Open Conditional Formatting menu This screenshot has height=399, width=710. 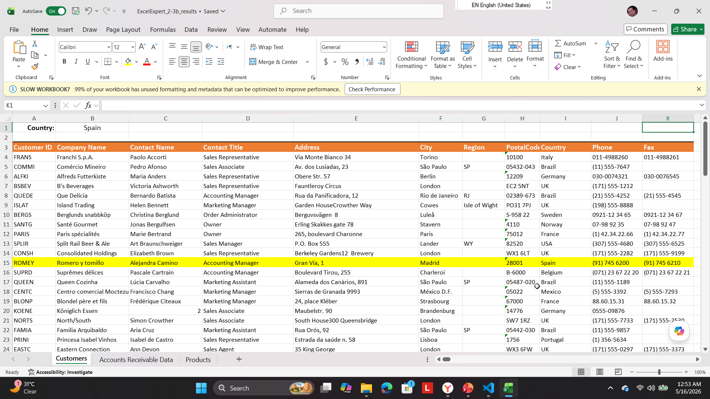click(412, 55)
